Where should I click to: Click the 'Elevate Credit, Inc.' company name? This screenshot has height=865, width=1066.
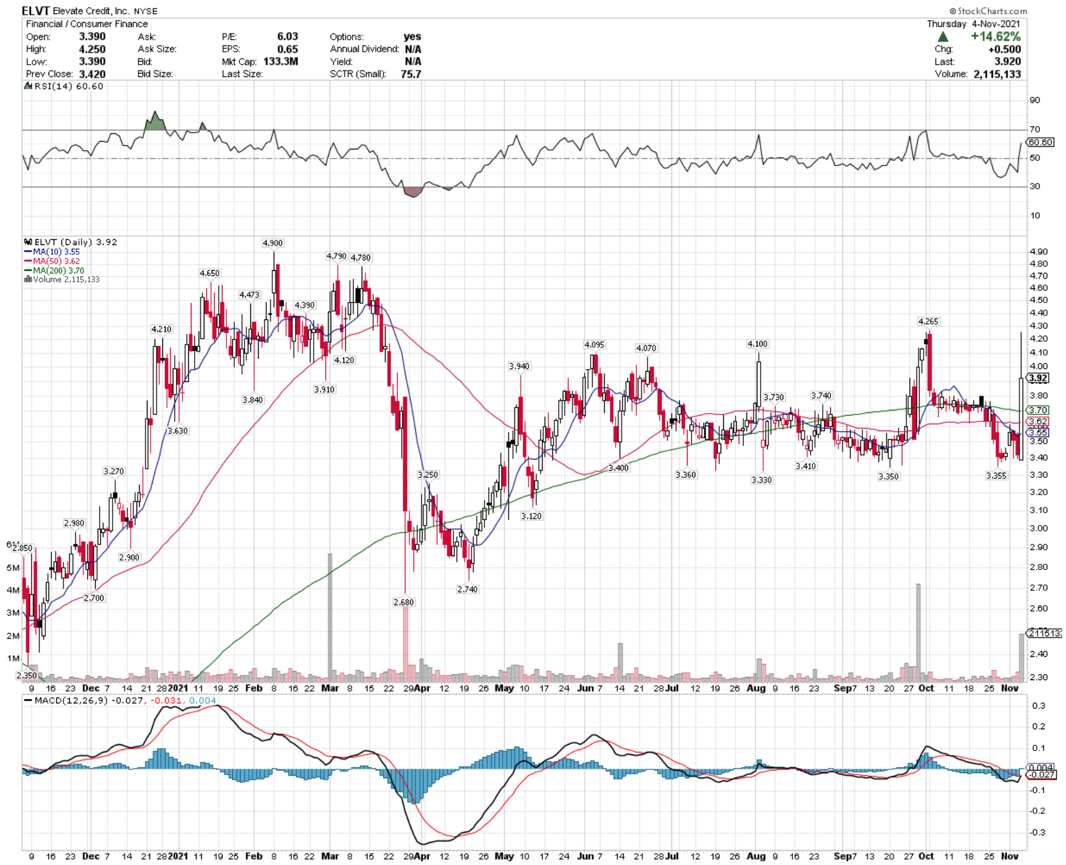pos(91,11)
